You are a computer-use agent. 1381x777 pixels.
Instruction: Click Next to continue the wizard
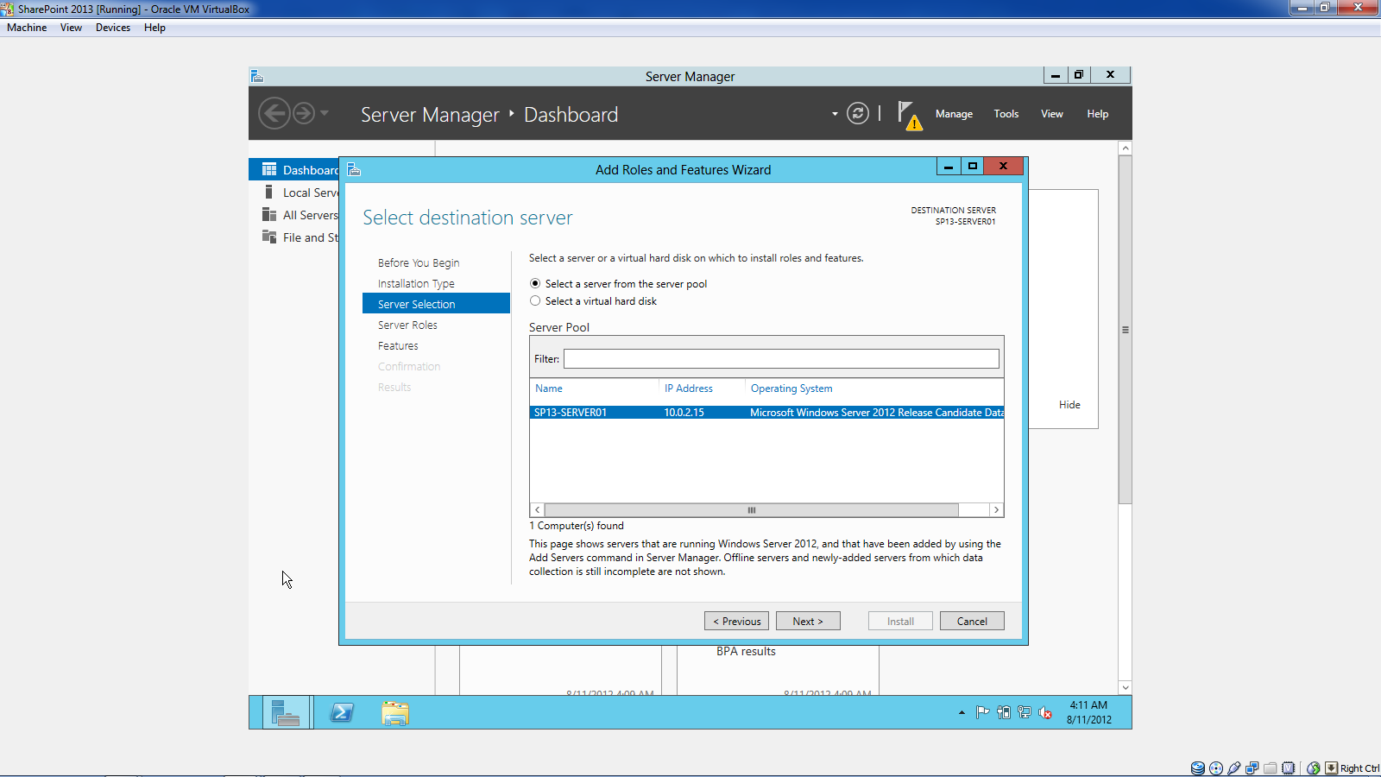point(808,621)
